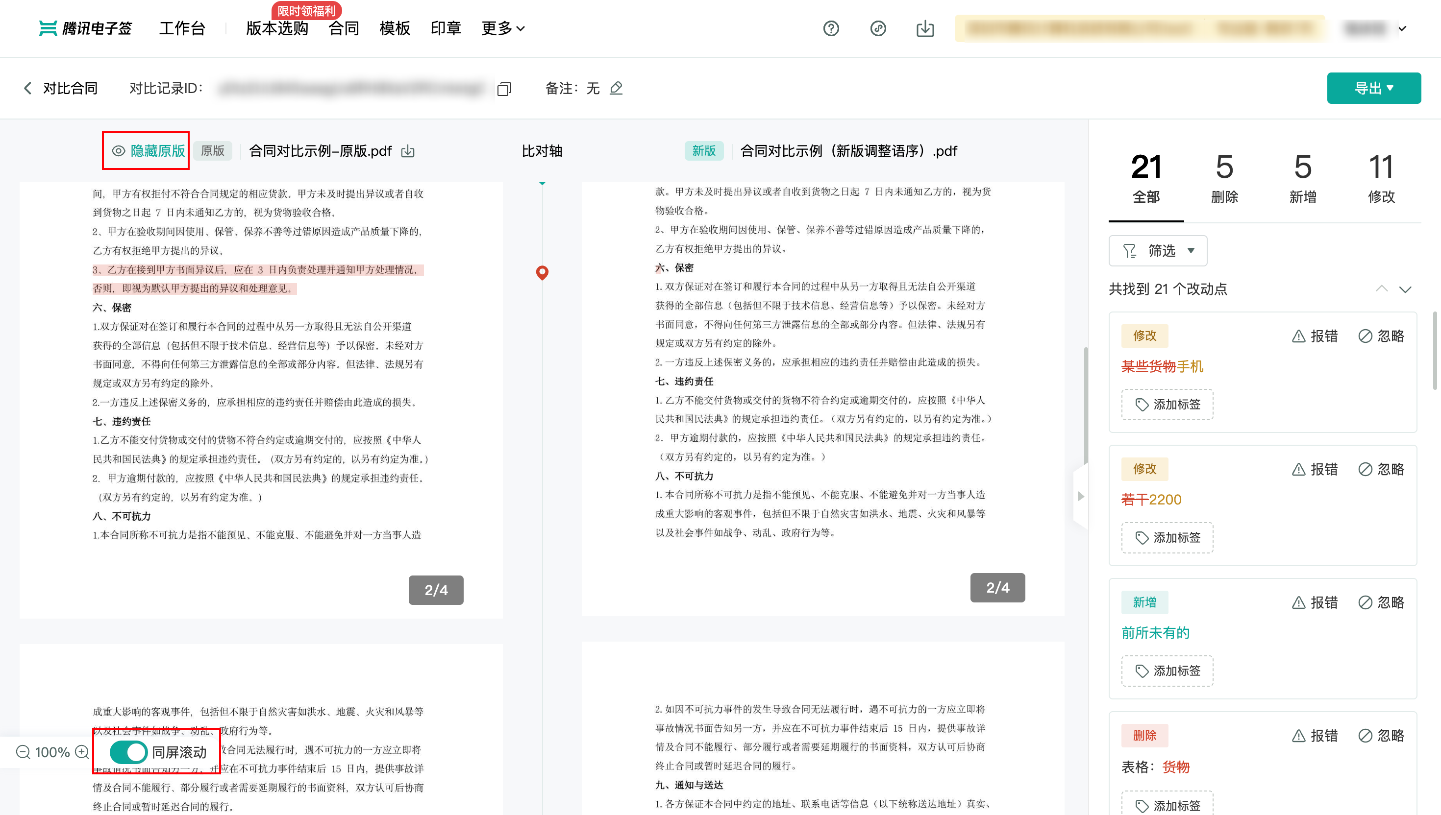Toggle the 同屏滚动 sync scroll switch
Viewport: 1441px width, 815px height.
tap(128, 752)
